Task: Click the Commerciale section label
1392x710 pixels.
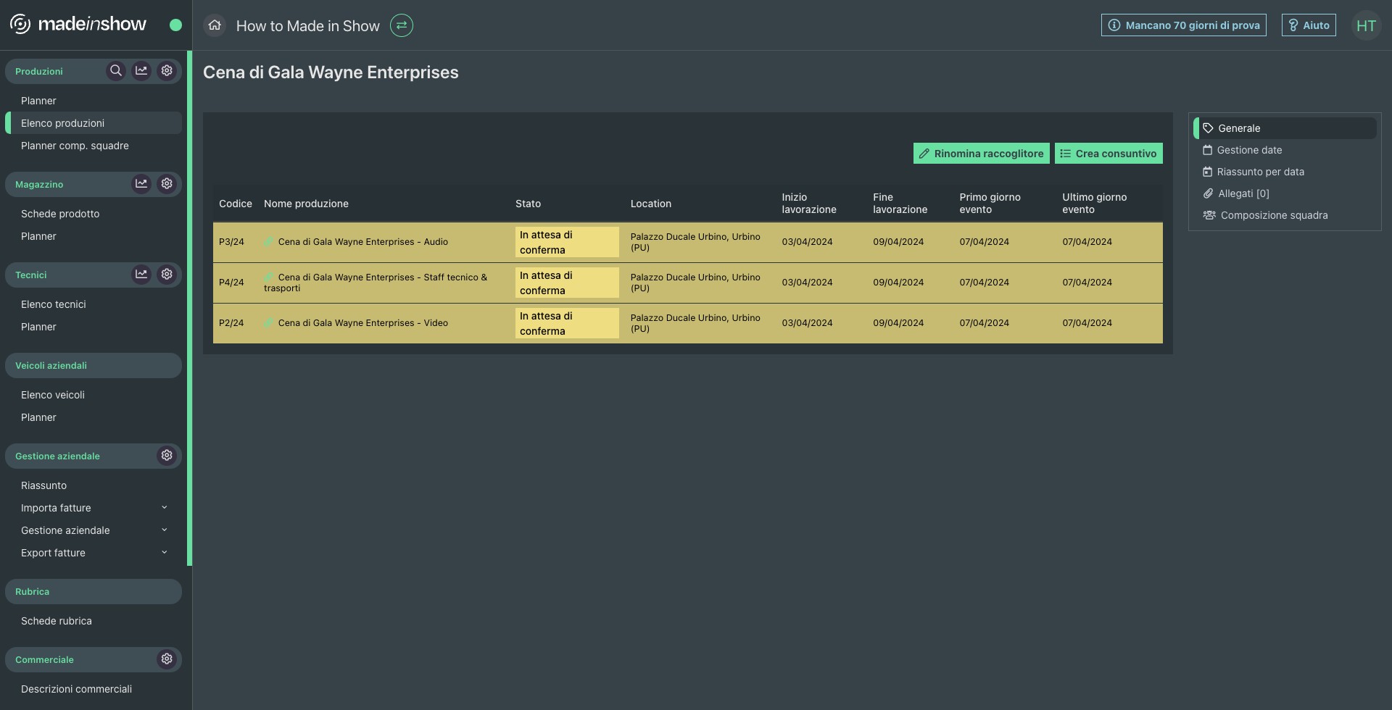Action: (44, 659)
